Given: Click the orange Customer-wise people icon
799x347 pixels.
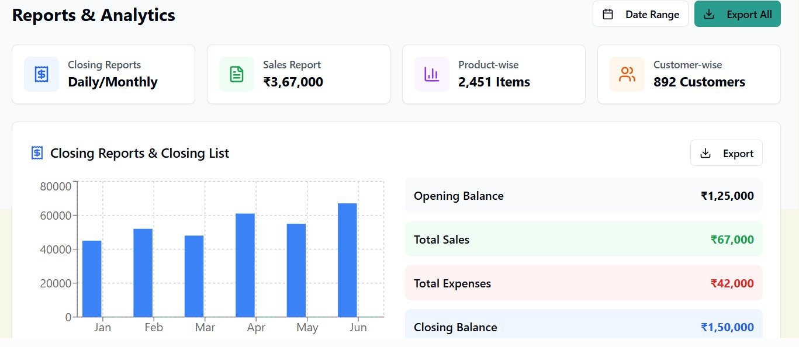Looking at the screenshot, I should [x=627, y=74].
